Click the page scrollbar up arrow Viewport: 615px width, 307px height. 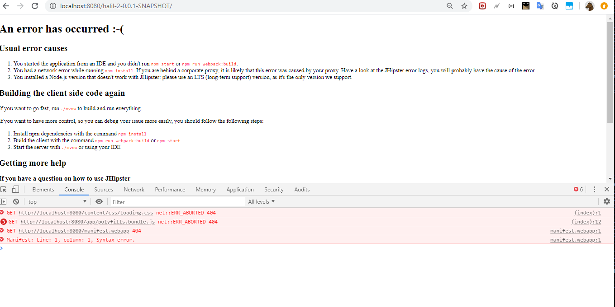(610, 18)
